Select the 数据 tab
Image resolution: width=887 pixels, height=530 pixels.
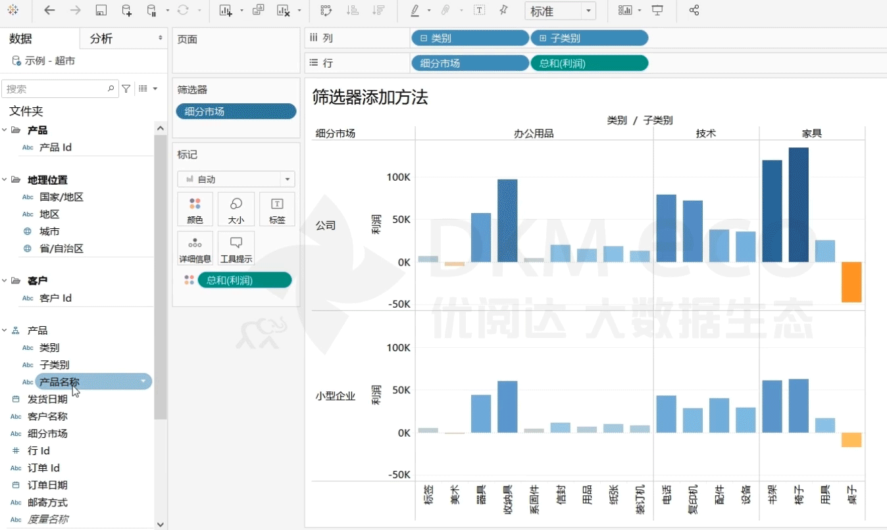(x=21, y=39)
